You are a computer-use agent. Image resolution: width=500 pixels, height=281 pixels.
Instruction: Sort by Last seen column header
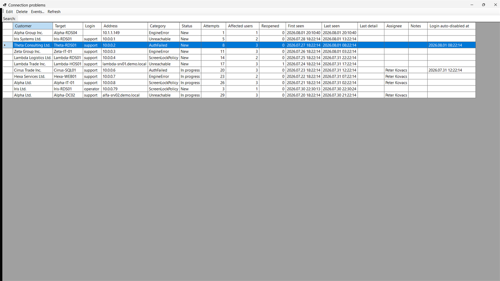340,26
